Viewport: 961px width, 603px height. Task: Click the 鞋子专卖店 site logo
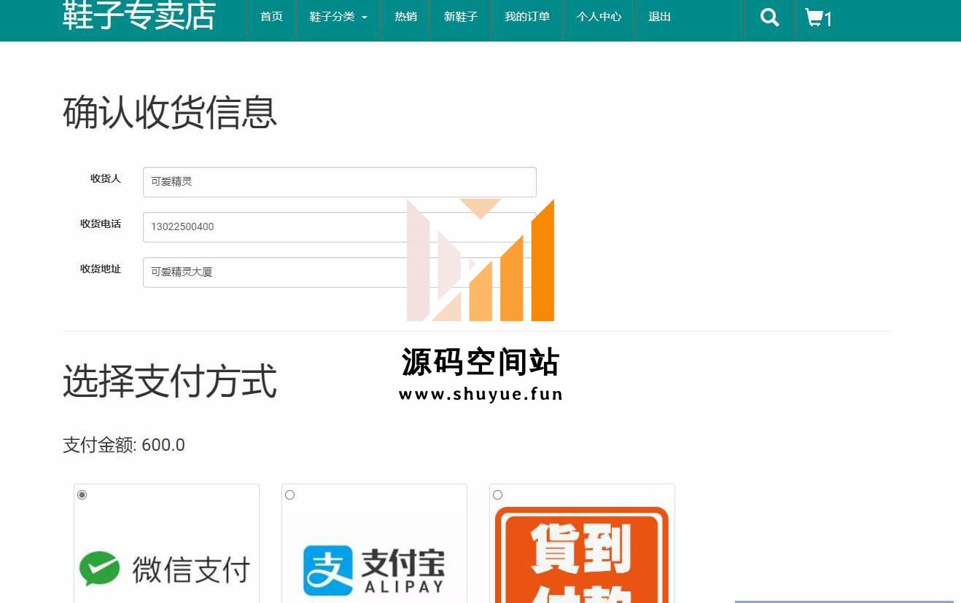pos(139,15)
